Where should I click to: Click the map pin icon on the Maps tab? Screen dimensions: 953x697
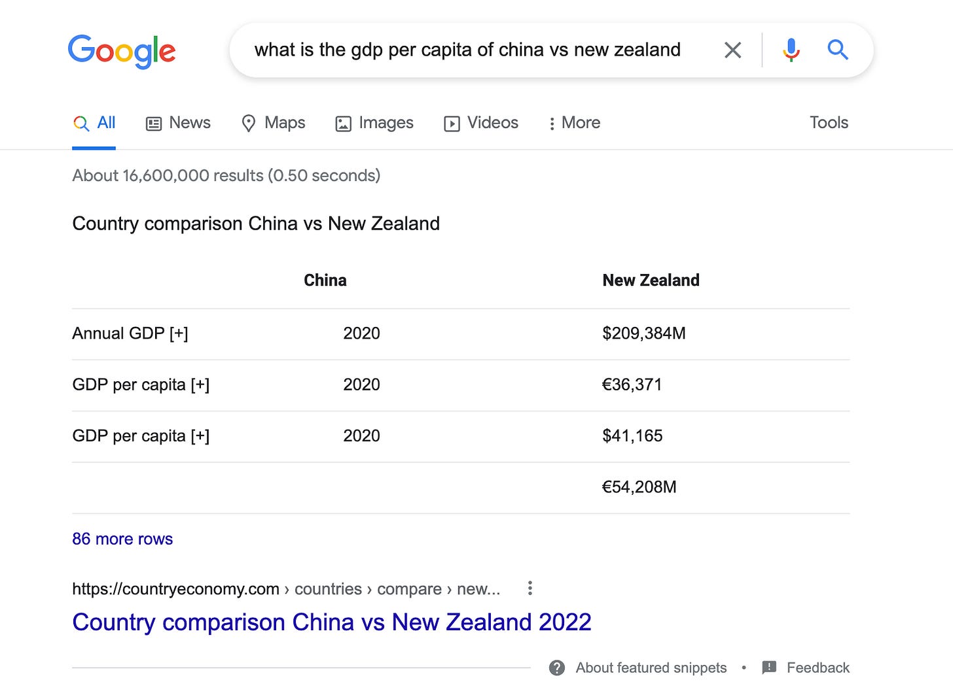pyautogui.click(x=249, y=123)
